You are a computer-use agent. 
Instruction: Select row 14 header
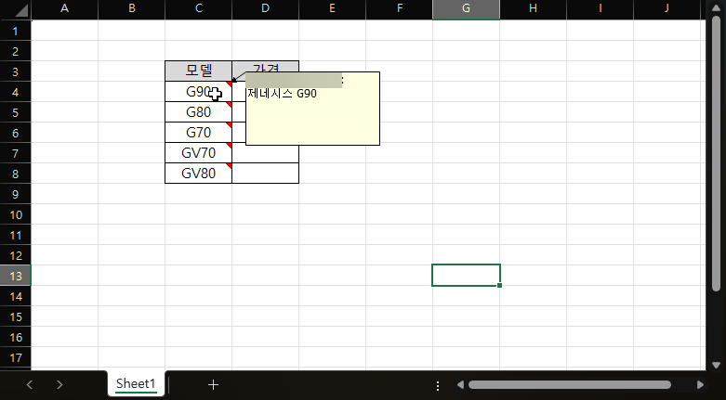click(x=15, y=296)
